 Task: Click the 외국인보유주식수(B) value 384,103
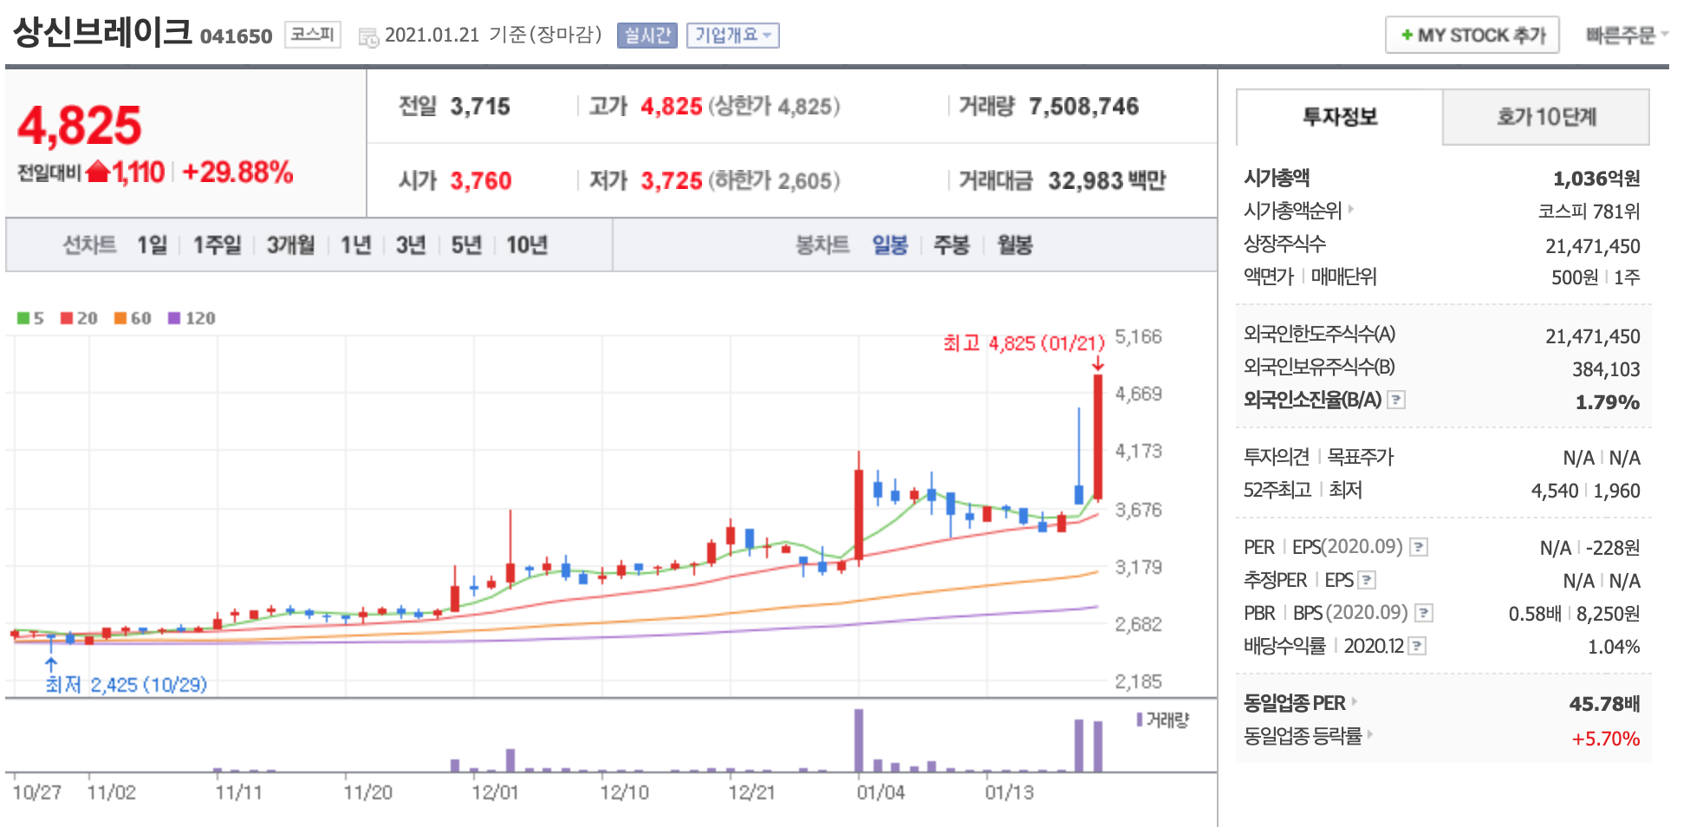[1606, 369]
